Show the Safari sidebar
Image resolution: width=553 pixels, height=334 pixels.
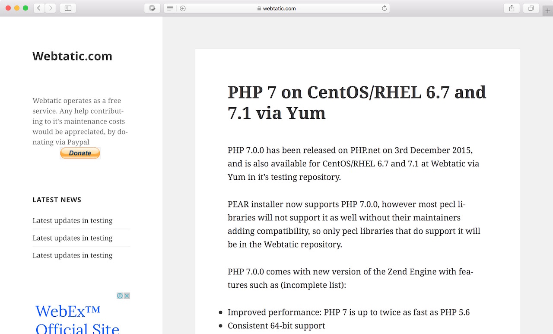68,8
